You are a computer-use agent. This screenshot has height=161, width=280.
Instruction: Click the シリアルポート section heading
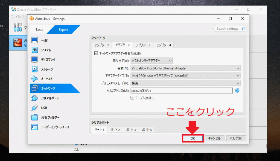(100, 123)
